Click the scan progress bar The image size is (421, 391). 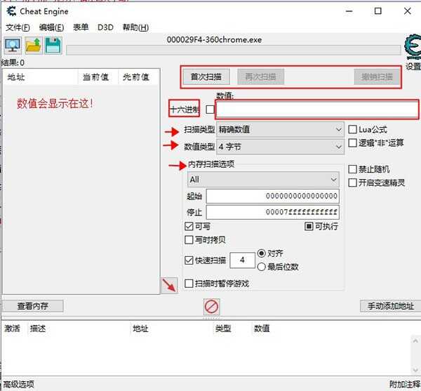pyautogui.click(x=234, y=50)
